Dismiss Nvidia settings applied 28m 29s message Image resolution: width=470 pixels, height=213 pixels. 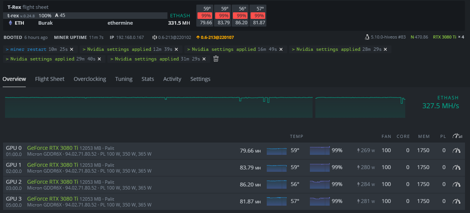click(x=385, y=49)
